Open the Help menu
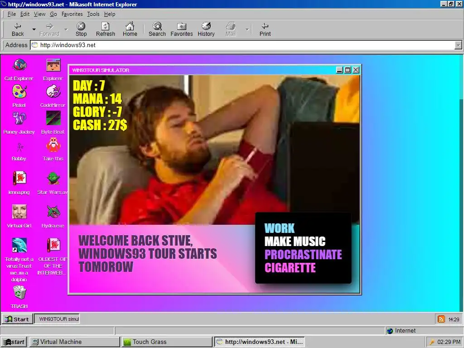464x348 pixels. pyautogui.click(x=110, y=14)
